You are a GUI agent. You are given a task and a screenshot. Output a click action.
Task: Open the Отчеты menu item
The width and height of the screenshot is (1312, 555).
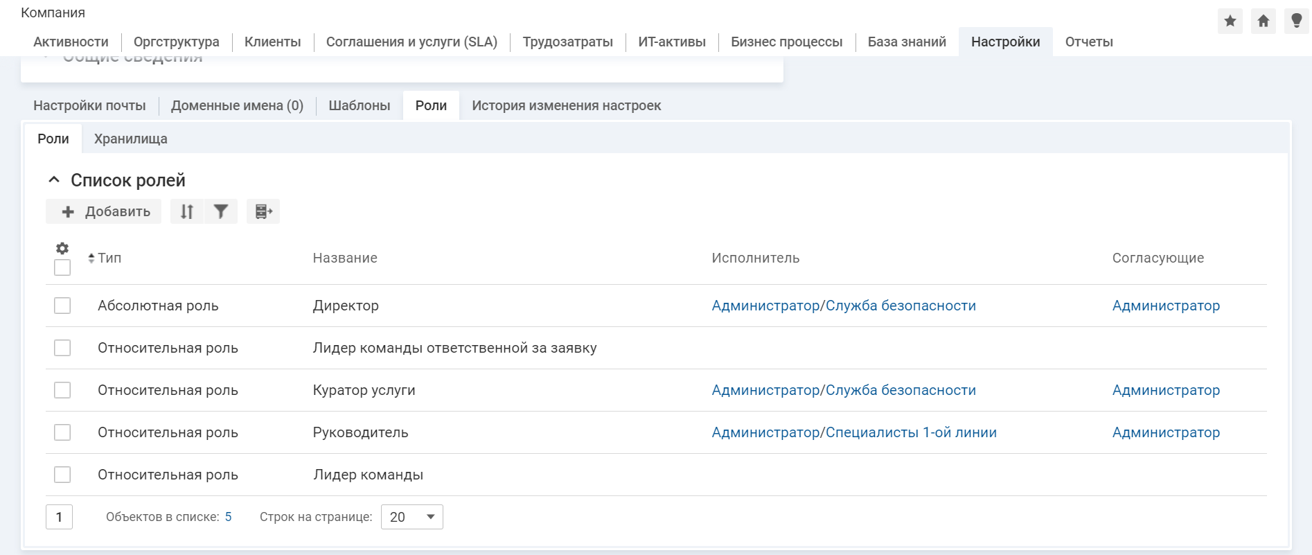1088,42
